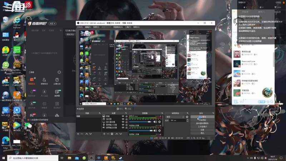Open first mixer channel settings gear
Viewport: 286px width, 161px height.
[x=159, y=122]
